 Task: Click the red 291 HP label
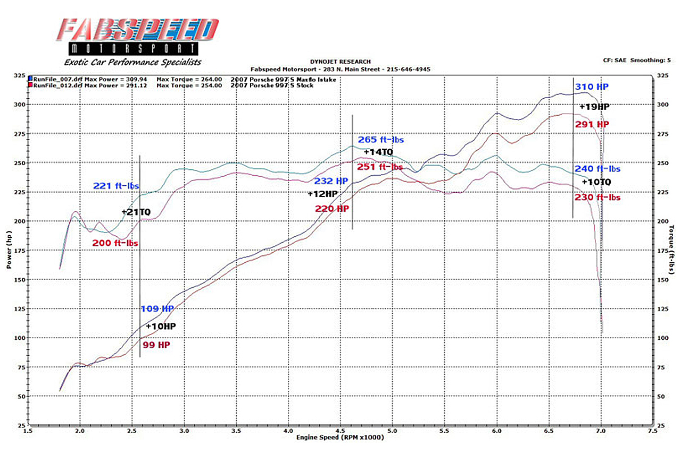click(592, 124)
